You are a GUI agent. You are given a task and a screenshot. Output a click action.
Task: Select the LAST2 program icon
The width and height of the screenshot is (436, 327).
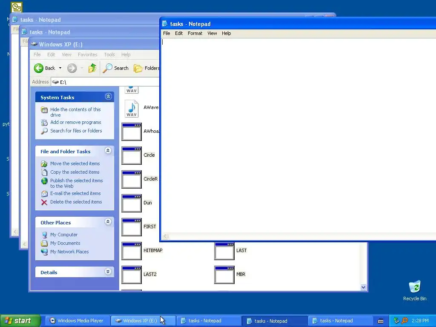[x=132, y=275]
